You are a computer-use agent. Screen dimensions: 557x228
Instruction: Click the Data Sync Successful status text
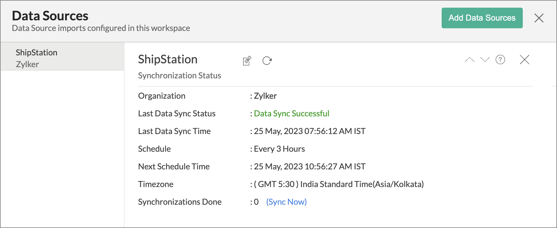[291, 113]
